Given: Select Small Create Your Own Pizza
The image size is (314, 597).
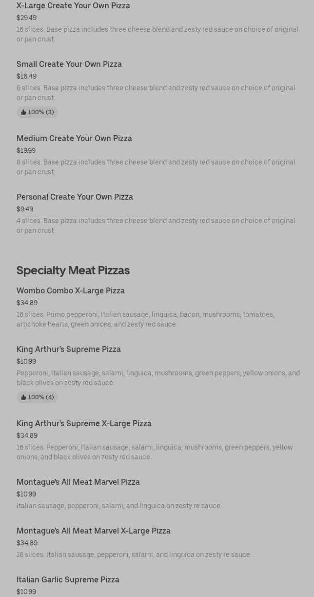Looking at the screenshot, I should [x=69, y=64].
